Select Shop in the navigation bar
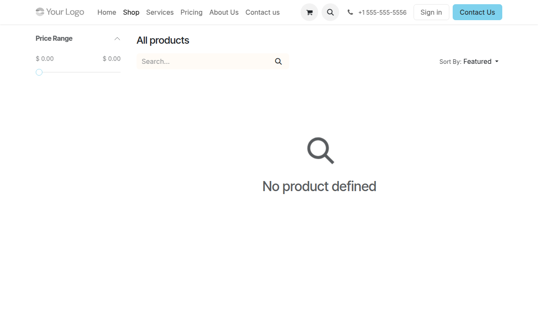538x336 pixels. coord(131,13)
